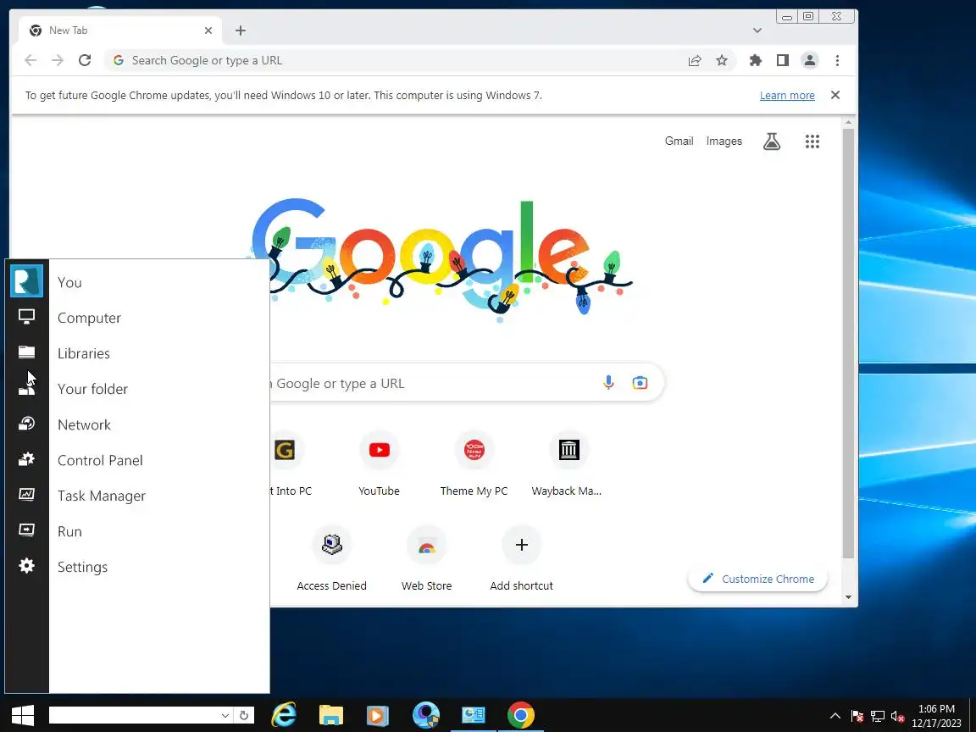The height and width of the screenshot is (732, 976).
Task: Open You from the start menu
Action: click(x=69, y=283)
